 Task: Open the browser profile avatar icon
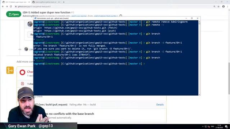[x=224, y=6]
